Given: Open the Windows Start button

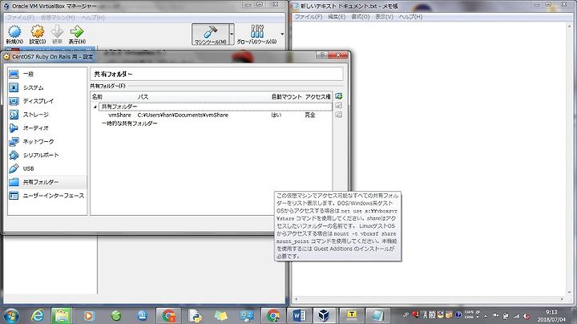Looking at the screenshot, I should point(11,315).
